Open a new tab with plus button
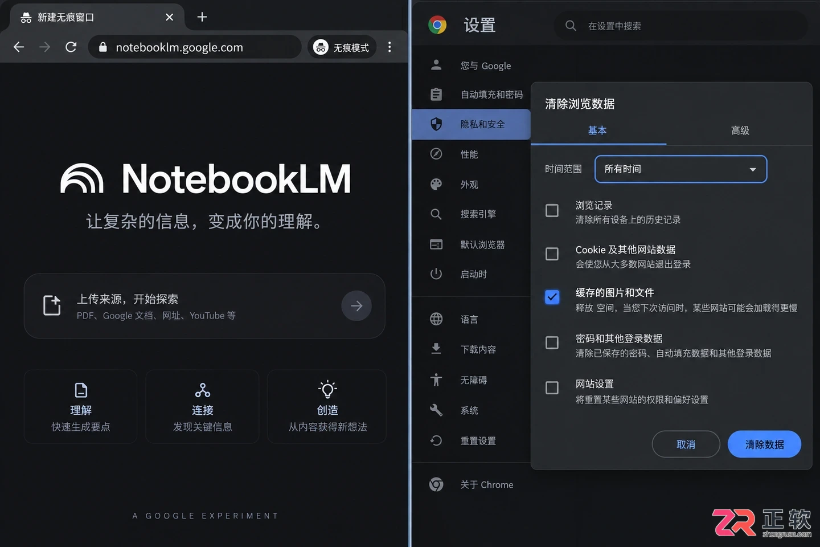Image resolution: width=820 pixels, height=547 pixels. (x=202, y=17)
